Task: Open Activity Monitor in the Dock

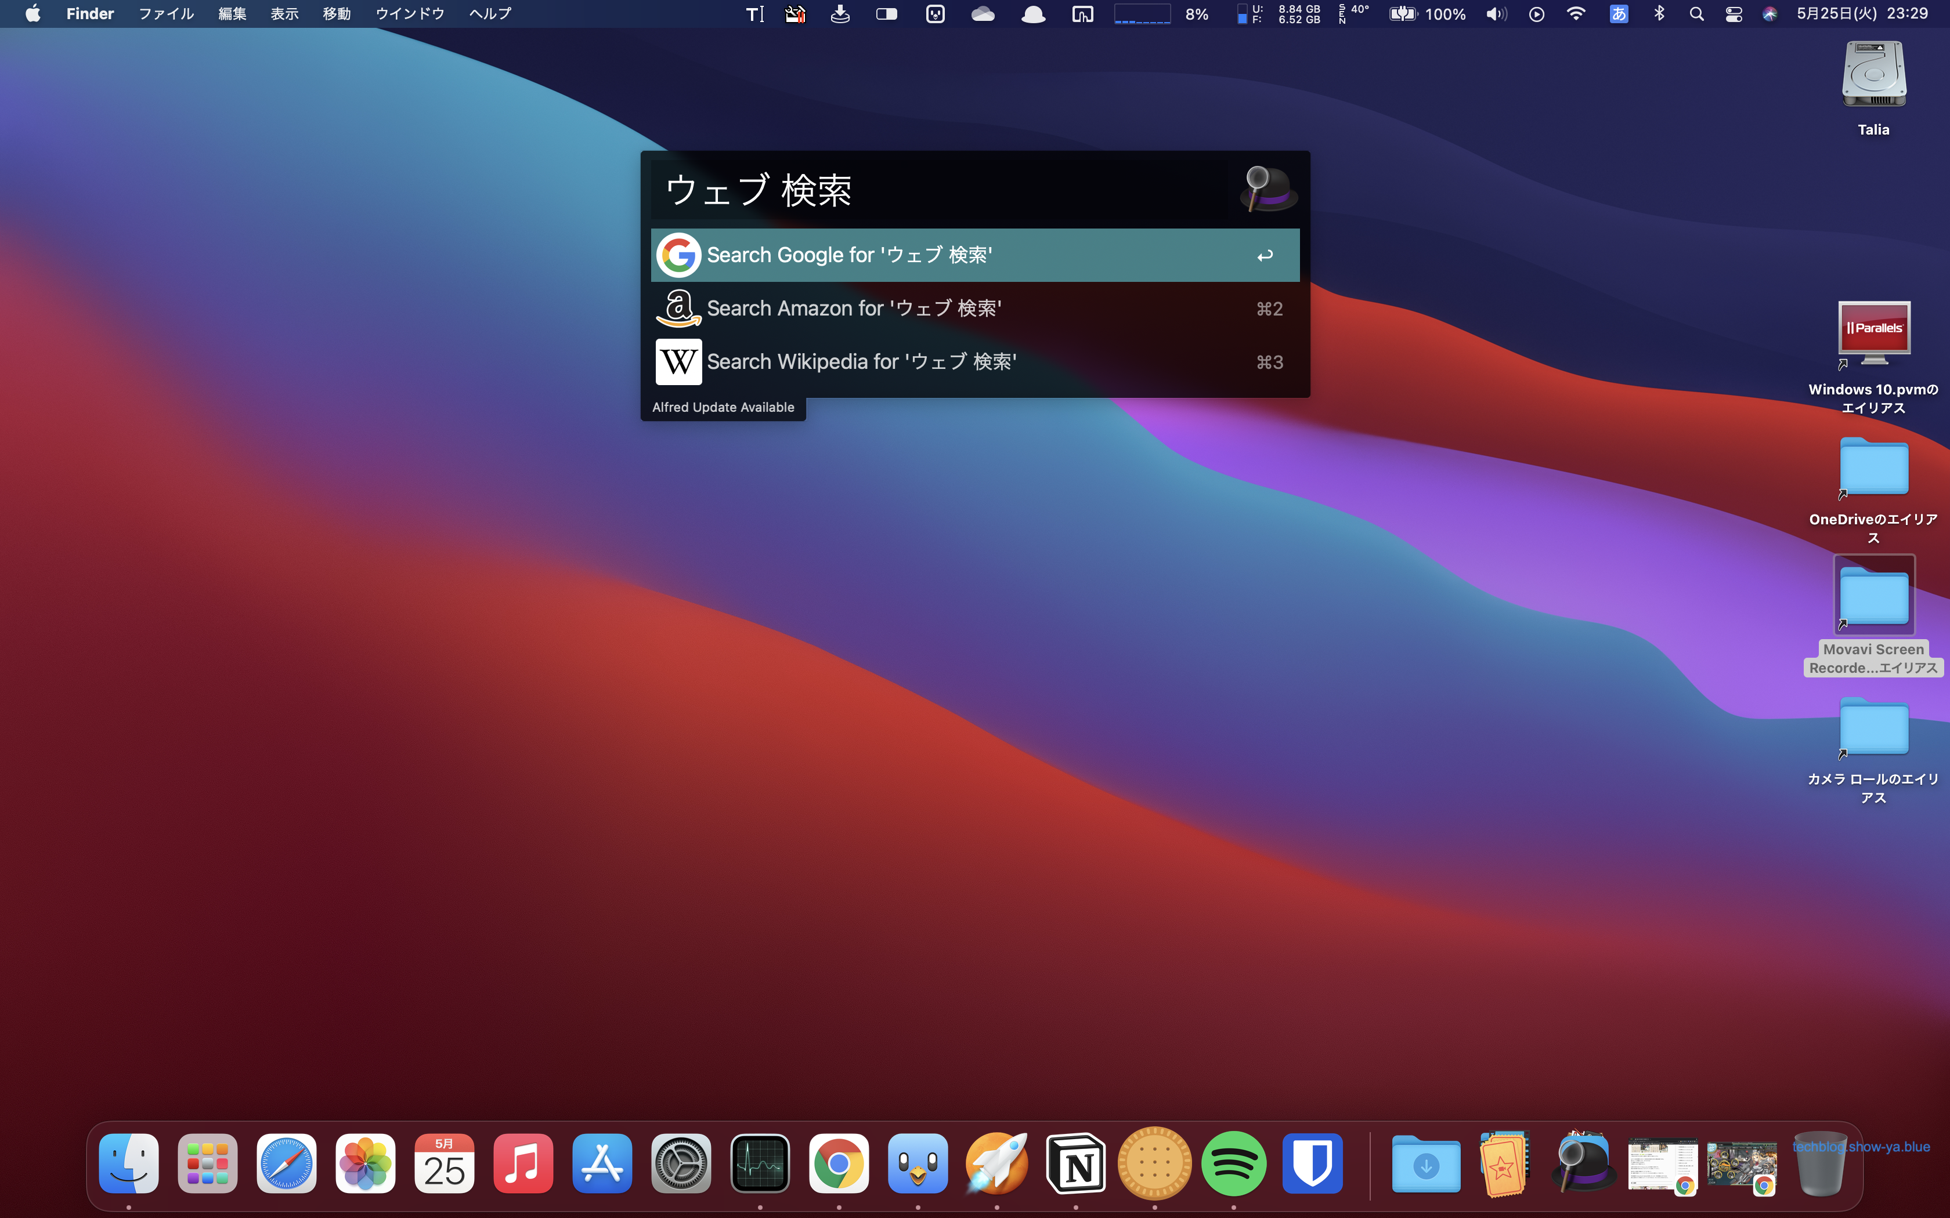Action: [759, 1163]
